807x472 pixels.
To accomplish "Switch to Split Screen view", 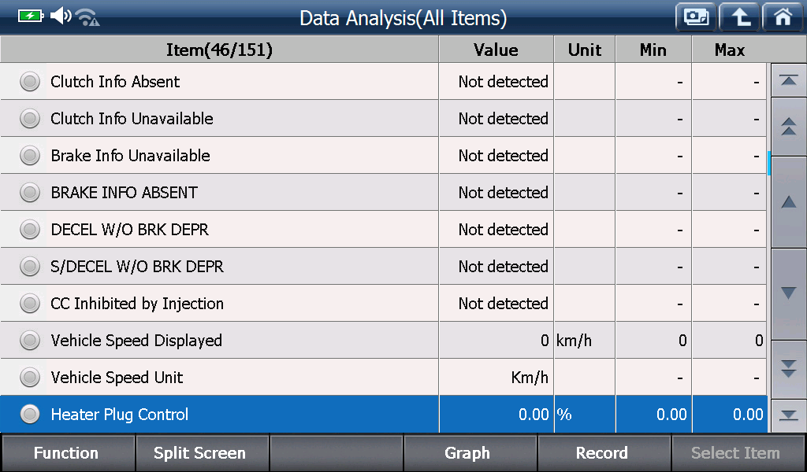I will [x=201, y=453].
